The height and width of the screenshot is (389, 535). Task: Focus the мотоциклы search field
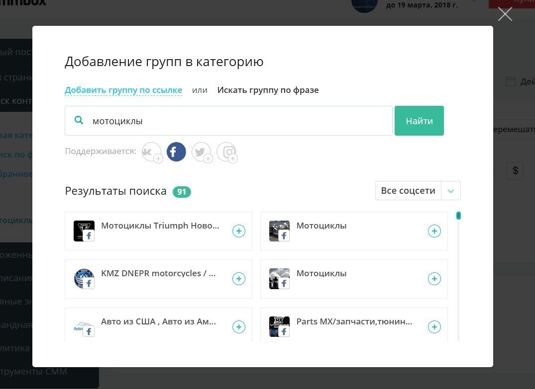[228, 121]
